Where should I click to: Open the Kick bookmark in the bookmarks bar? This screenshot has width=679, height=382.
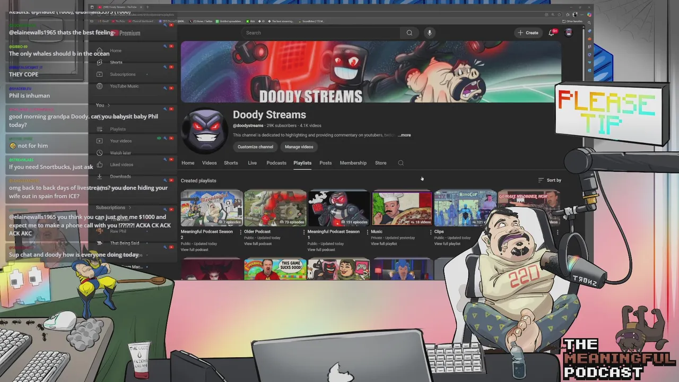pyautogui.click(x=250, y=21)
